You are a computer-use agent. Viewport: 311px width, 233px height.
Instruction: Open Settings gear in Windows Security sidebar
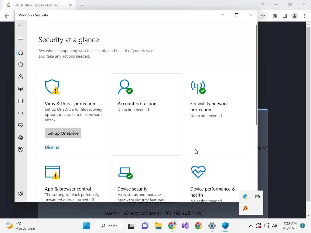pyautogui.click(x=21, y=193)
